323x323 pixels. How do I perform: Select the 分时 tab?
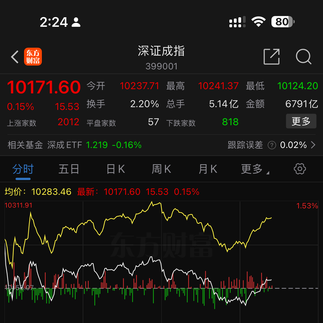(x=23, y=169)
